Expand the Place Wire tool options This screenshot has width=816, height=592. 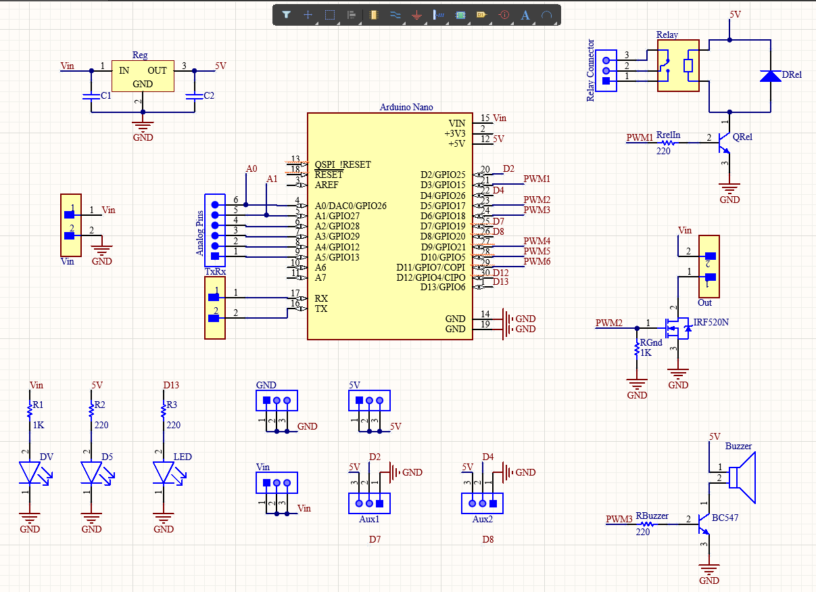click(404, 22)
